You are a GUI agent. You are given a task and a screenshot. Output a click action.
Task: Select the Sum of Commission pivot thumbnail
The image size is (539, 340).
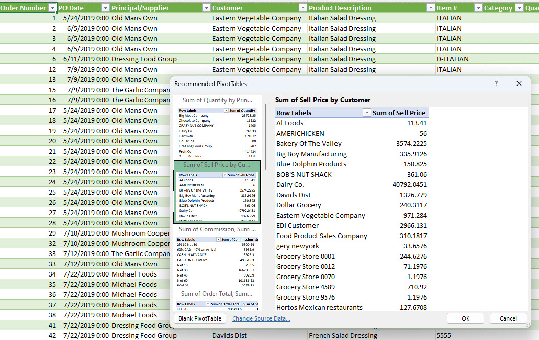[x=217, y=256]
